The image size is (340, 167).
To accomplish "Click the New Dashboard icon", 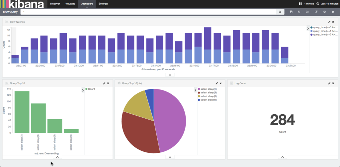I will pos(291,12).
